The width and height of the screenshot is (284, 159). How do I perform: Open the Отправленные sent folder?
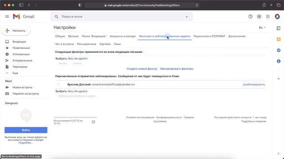pos(23,61)
